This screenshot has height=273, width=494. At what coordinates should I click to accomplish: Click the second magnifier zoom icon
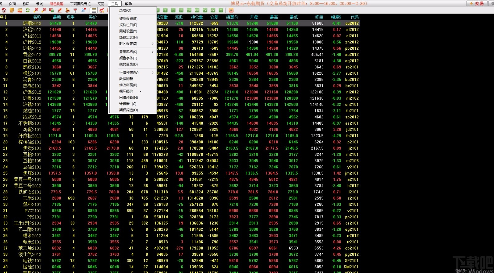pos(44,10)
